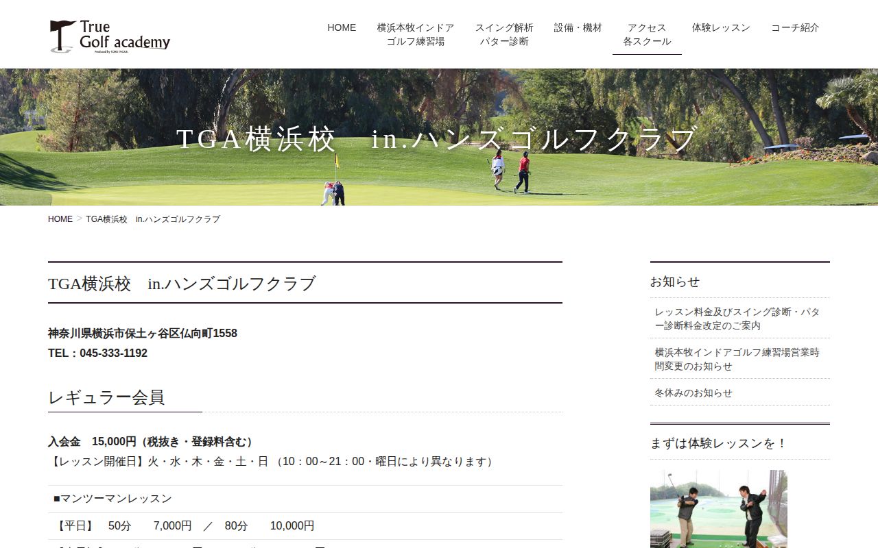Open アクセス 各スクール menu item
The width and height of the screenshot is (878, 548).
(x=647, y=35)
